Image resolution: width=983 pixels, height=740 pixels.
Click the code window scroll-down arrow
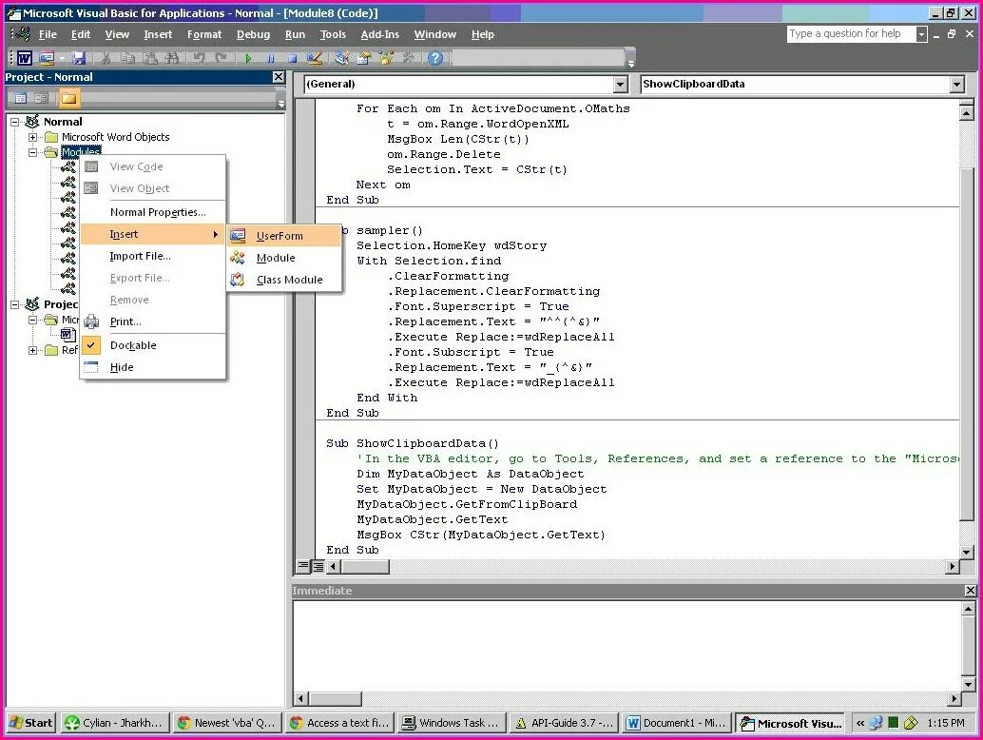pos(966,553)
